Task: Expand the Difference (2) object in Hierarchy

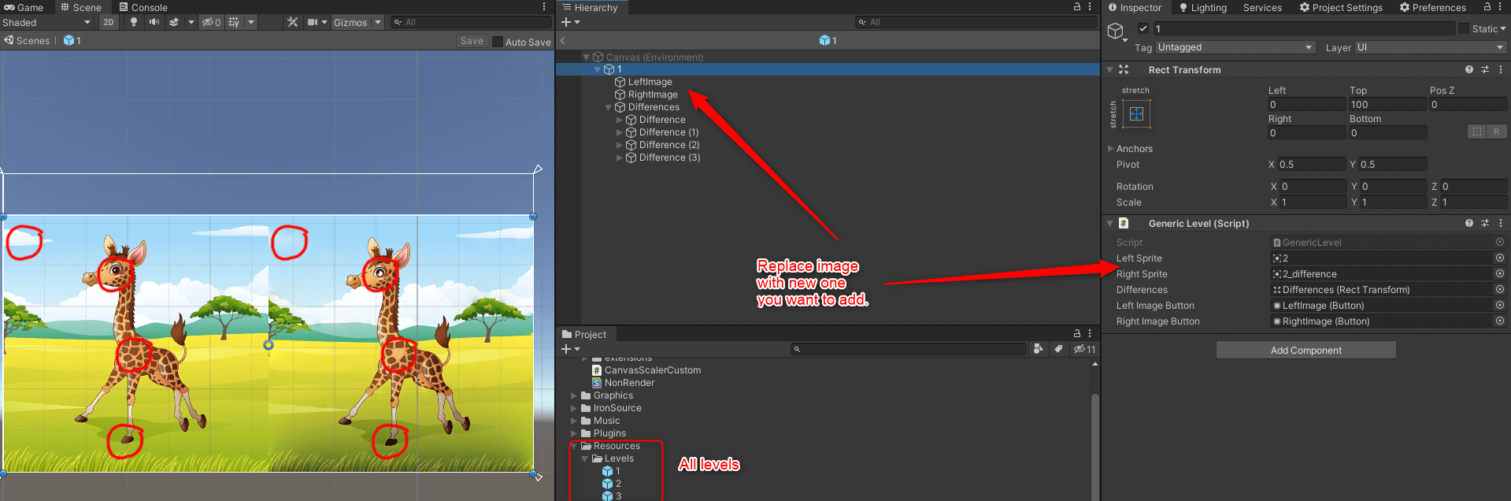Action: (x=619, y=145)
